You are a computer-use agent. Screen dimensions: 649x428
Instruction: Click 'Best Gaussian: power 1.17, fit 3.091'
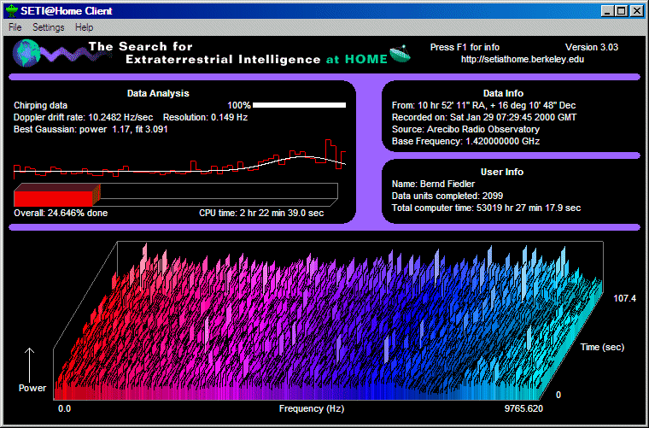[x=91, y=129]
